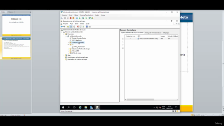Click the Imposto column header
Screen dimensions: 224x126
tap(163, 36)
